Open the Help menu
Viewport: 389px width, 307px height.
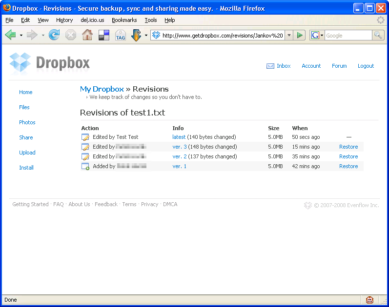coord(170,20)
